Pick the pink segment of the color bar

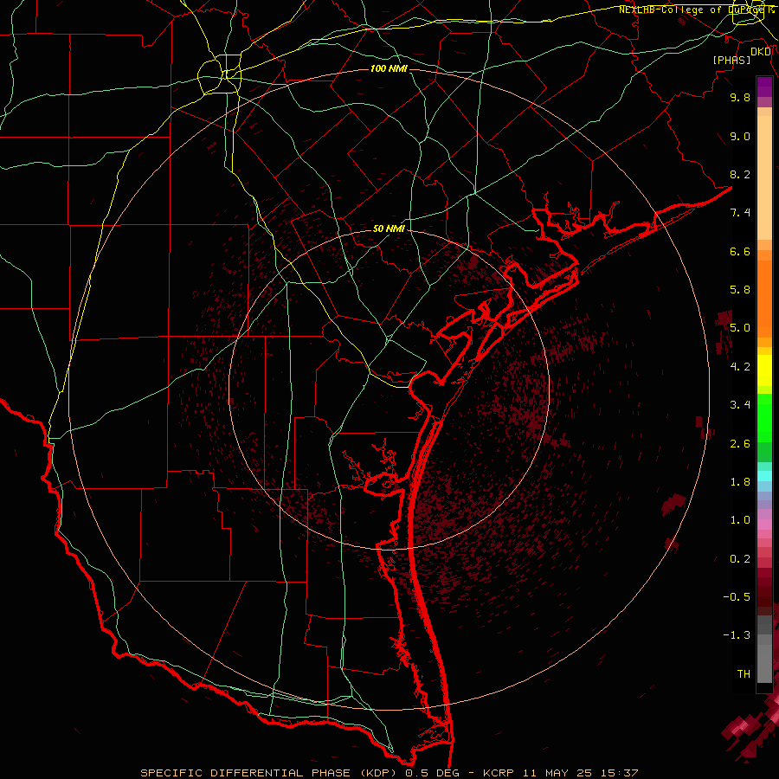pyautogui.click(x=764, y=525)
